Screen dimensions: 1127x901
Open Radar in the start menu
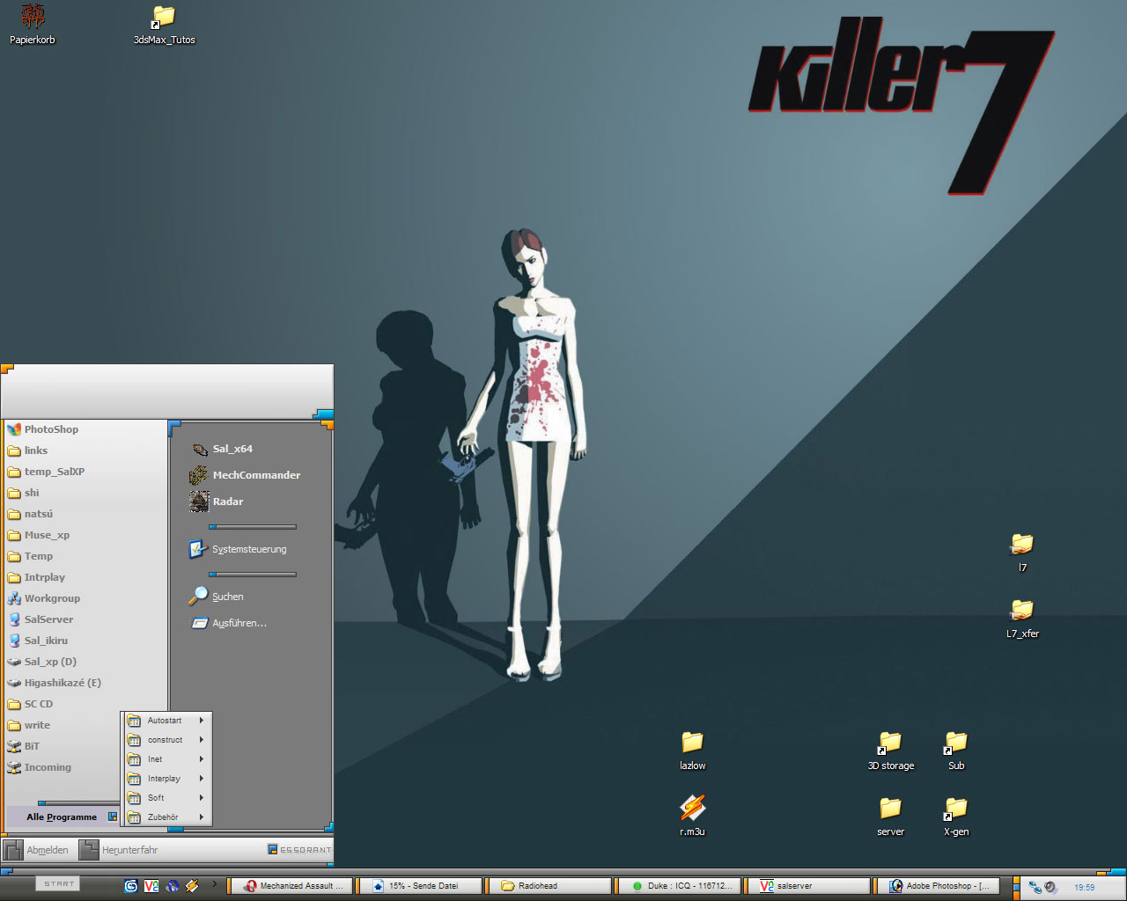click(x=217, y=502)
